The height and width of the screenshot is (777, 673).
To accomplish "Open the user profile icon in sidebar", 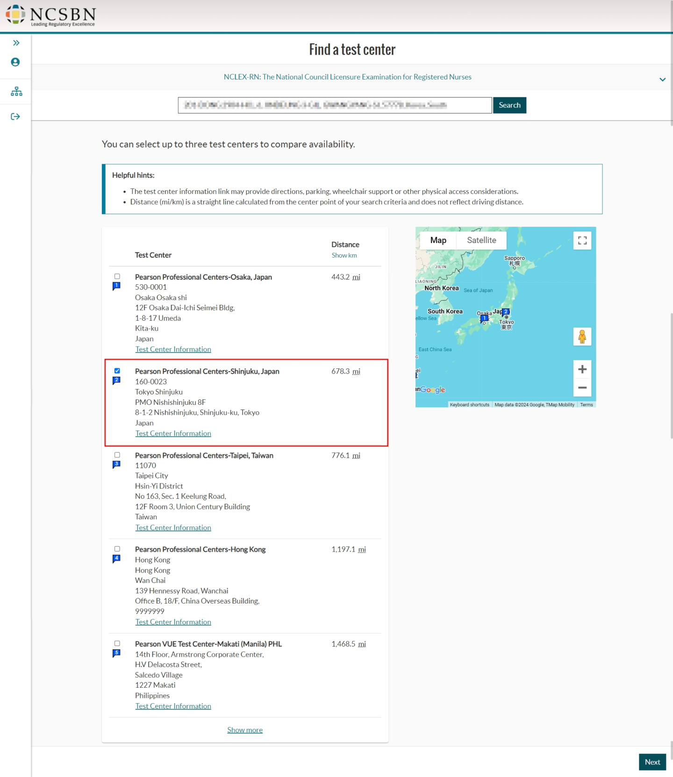I will (15, 62).
